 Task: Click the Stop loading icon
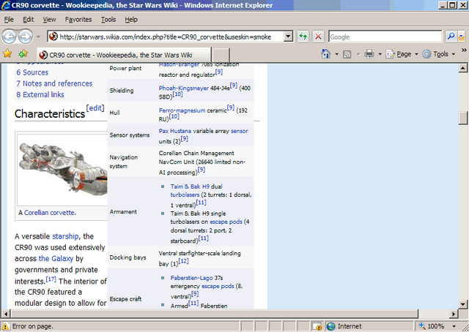click(x=318, y=37)
